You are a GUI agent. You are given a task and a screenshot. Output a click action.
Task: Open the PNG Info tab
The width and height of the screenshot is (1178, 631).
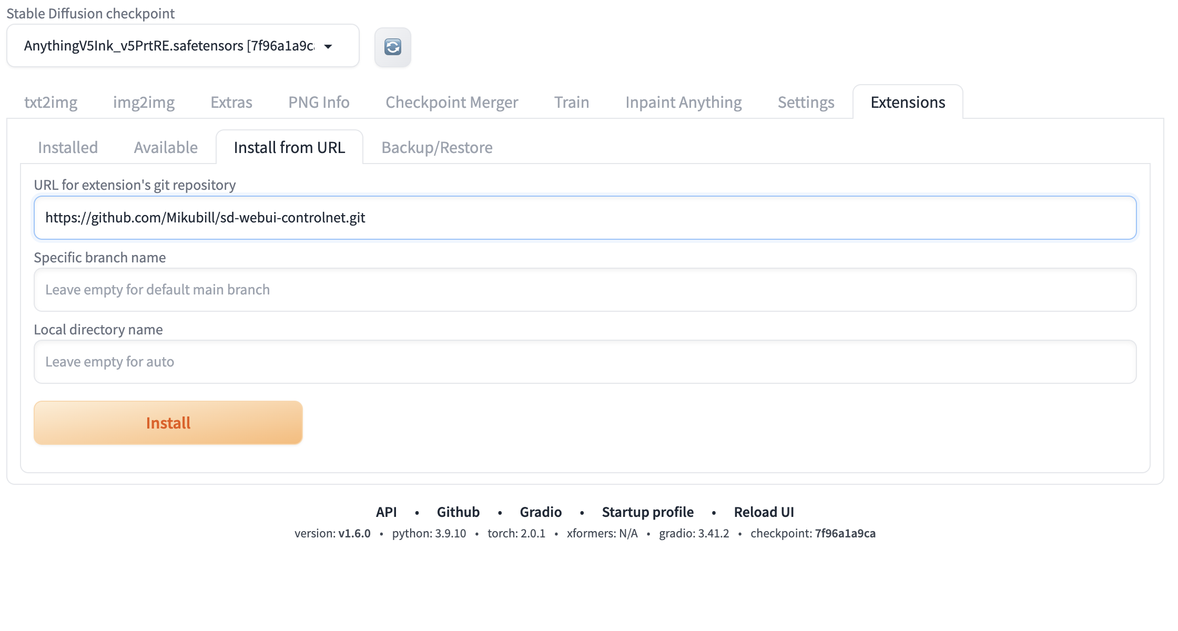click(x=318, y=102)
